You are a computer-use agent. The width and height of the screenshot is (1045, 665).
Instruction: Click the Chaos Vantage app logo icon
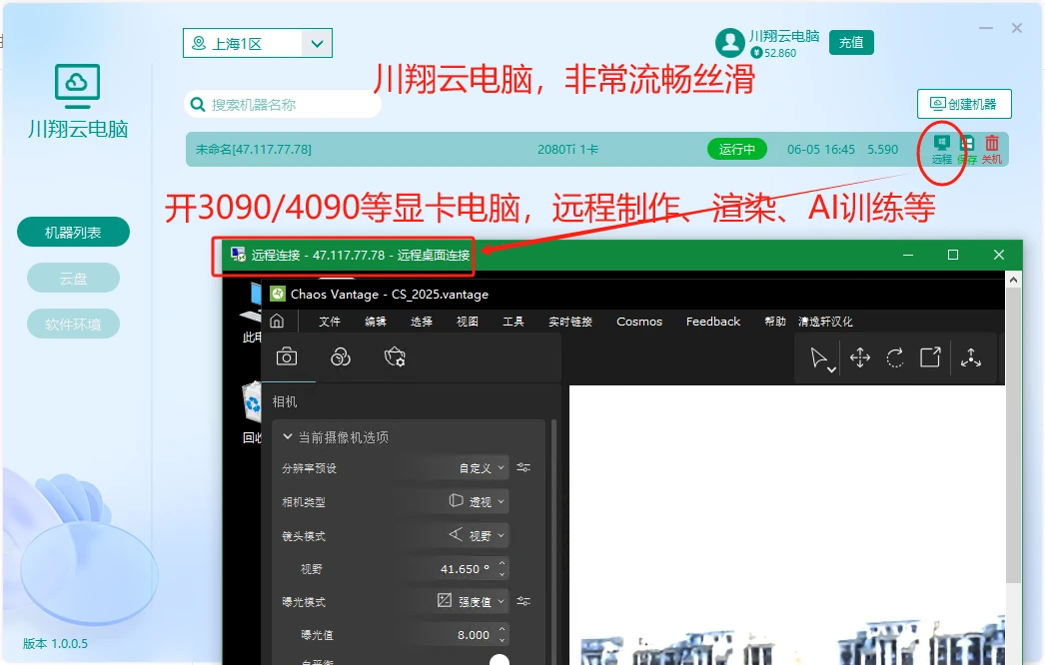pos(278,294)
